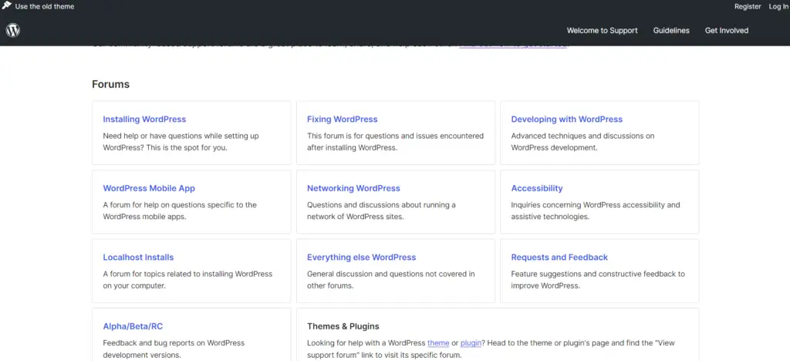This screenshot has width=790, height=361.
Task: Click text "A forum for topics related to installing WordPress"
Action: point(187,274)
